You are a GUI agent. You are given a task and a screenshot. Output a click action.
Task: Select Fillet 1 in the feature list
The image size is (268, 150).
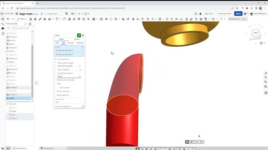[12, 51]
